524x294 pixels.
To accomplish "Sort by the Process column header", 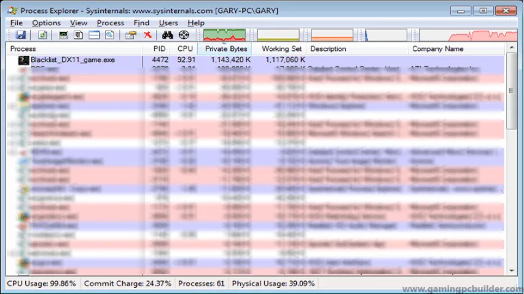I will (74, 48).
